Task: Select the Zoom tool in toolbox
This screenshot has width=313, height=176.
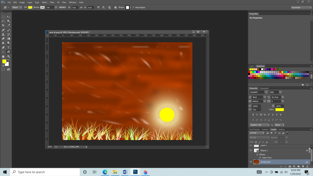Action: tap(8, 57)
